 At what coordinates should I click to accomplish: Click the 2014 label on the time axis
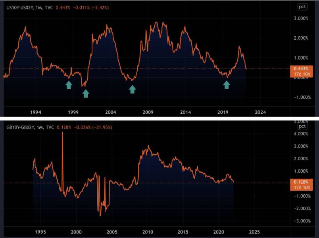185,112
